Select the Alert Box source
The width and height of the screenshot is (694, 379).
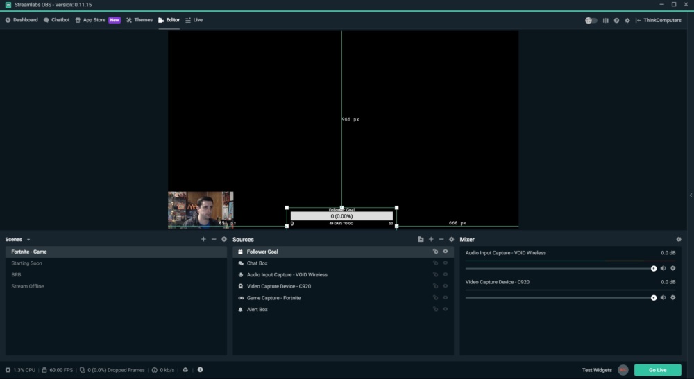pyautogui.click(x=343, y=309)
